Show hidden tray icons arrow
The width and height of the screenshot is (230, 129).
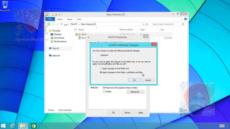[x=227, y=126]
